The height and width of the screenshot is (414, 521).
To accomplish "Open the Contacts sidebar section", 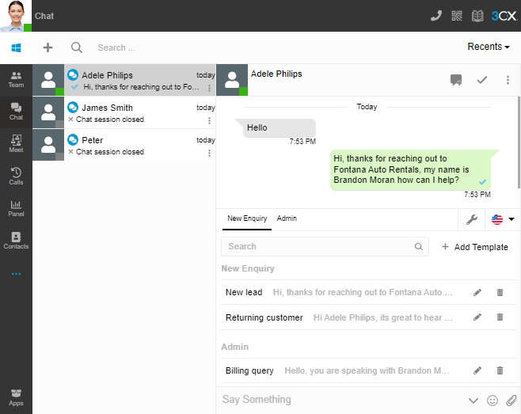I will click(16, 241).
